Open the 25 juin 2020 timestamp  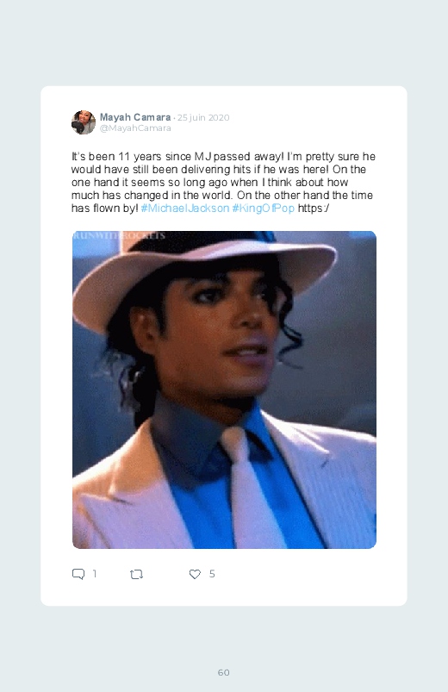point(203,117)
